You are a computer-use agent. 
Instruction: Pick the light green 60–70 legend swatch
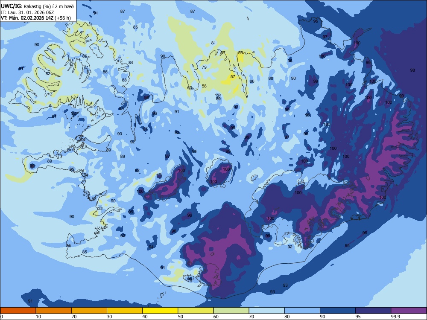[231, 311]
